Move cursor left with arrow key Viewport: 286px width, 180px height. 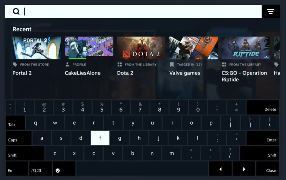point(220,169)
